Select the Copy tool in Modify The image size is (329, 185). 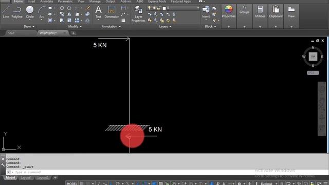(62, 14)
